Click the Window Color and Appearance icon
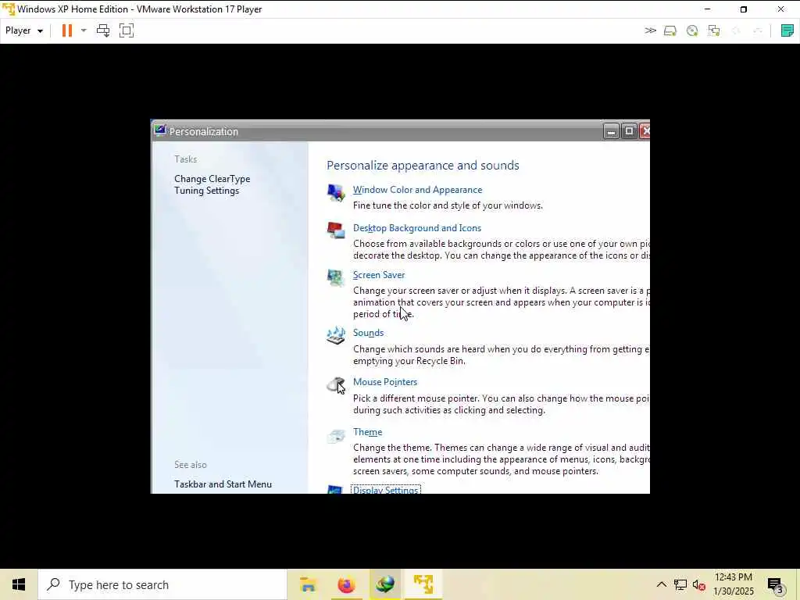 point(336,193)
